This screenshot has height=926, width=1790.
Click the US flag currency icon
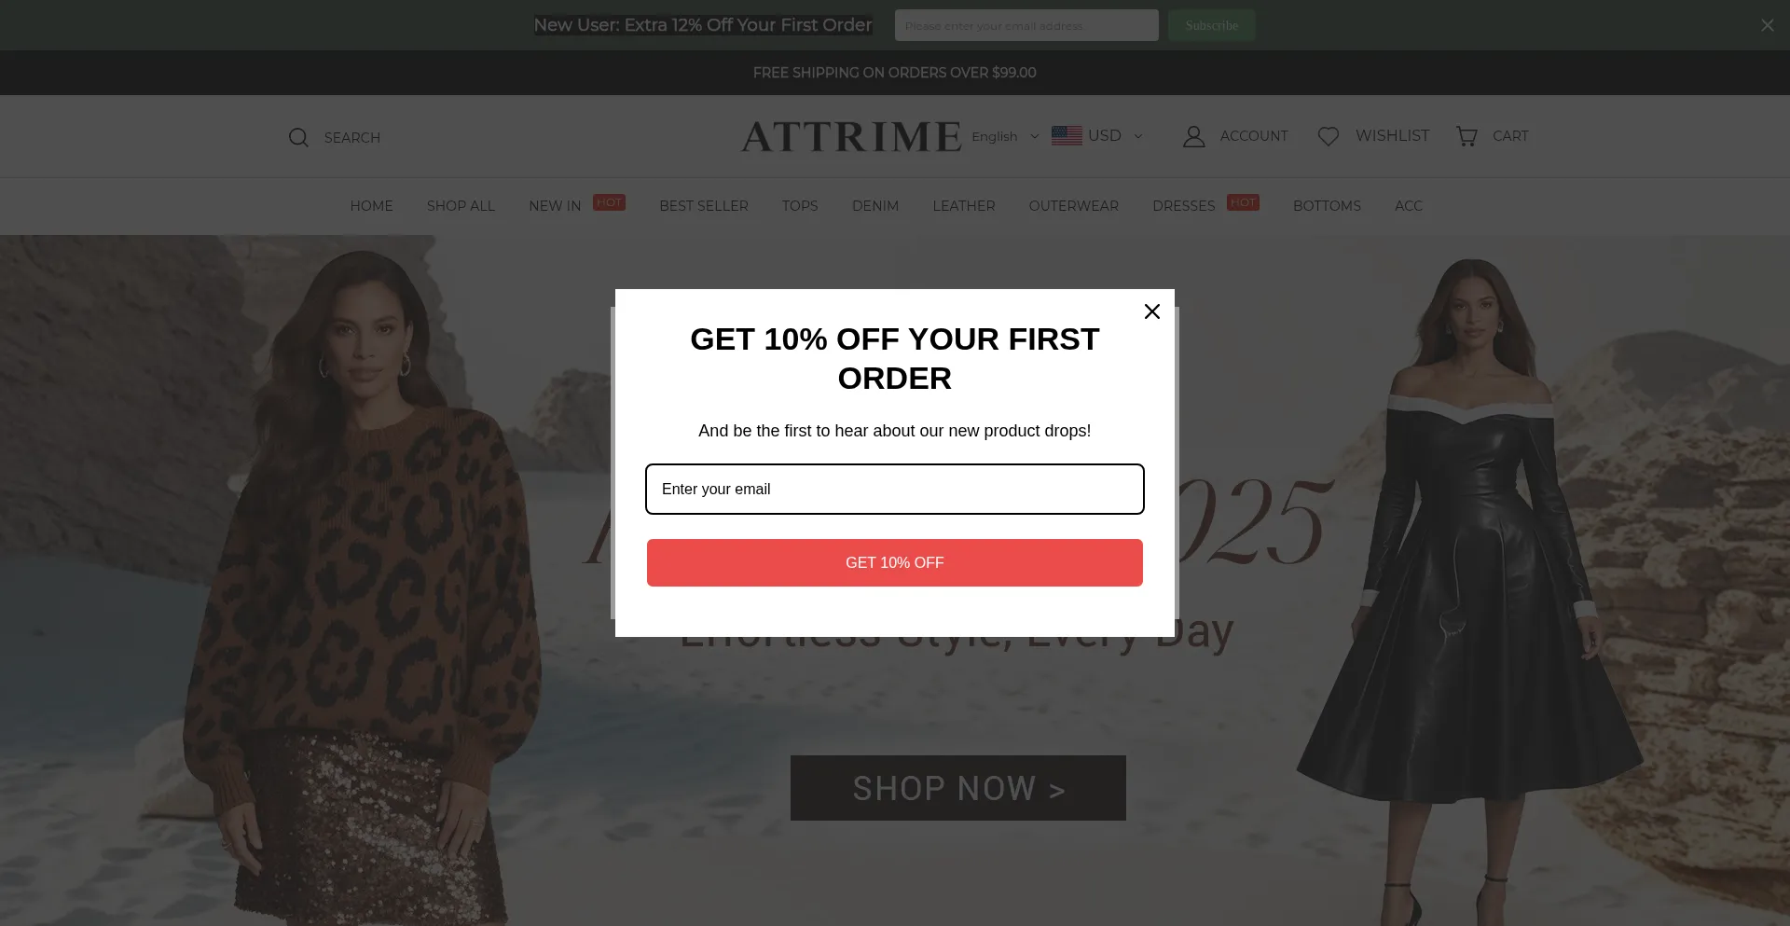(x=1067, y=136)
